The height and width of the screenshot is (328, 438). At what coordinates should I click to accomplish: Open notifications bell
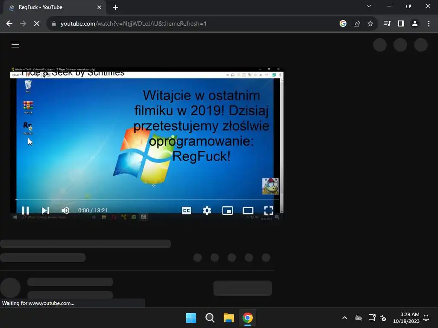pos(426,318)
